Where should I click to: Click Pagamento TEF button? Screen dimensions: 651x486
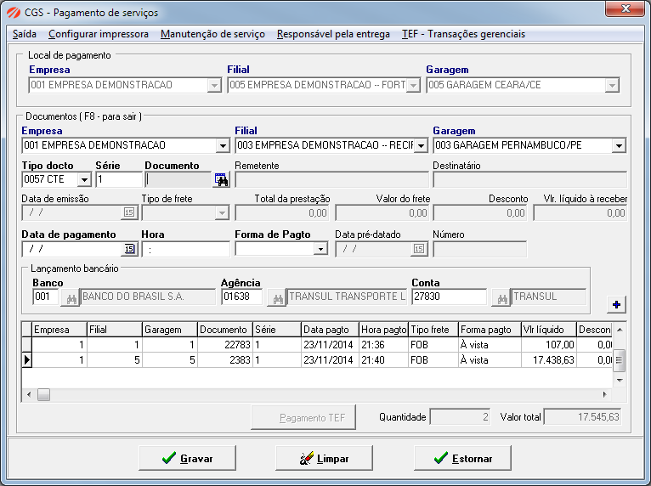pos(303,417)
